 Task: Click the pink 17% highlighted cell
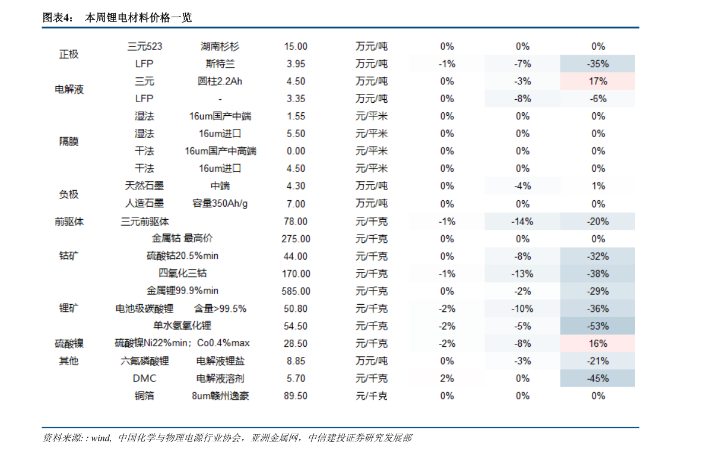pyautogui.click(x=597, y=81)
